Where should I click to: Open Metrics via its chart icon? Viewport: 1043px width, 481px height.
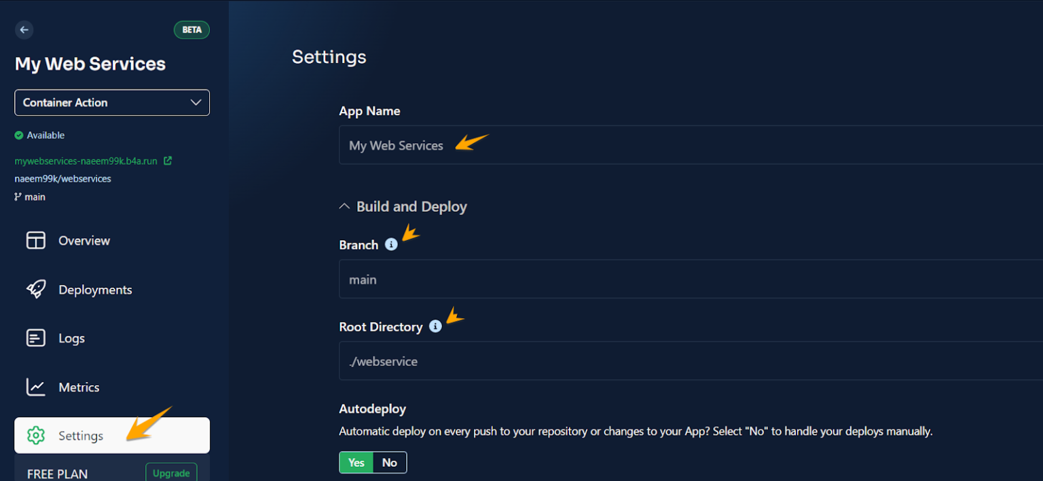tap(36, 387)
